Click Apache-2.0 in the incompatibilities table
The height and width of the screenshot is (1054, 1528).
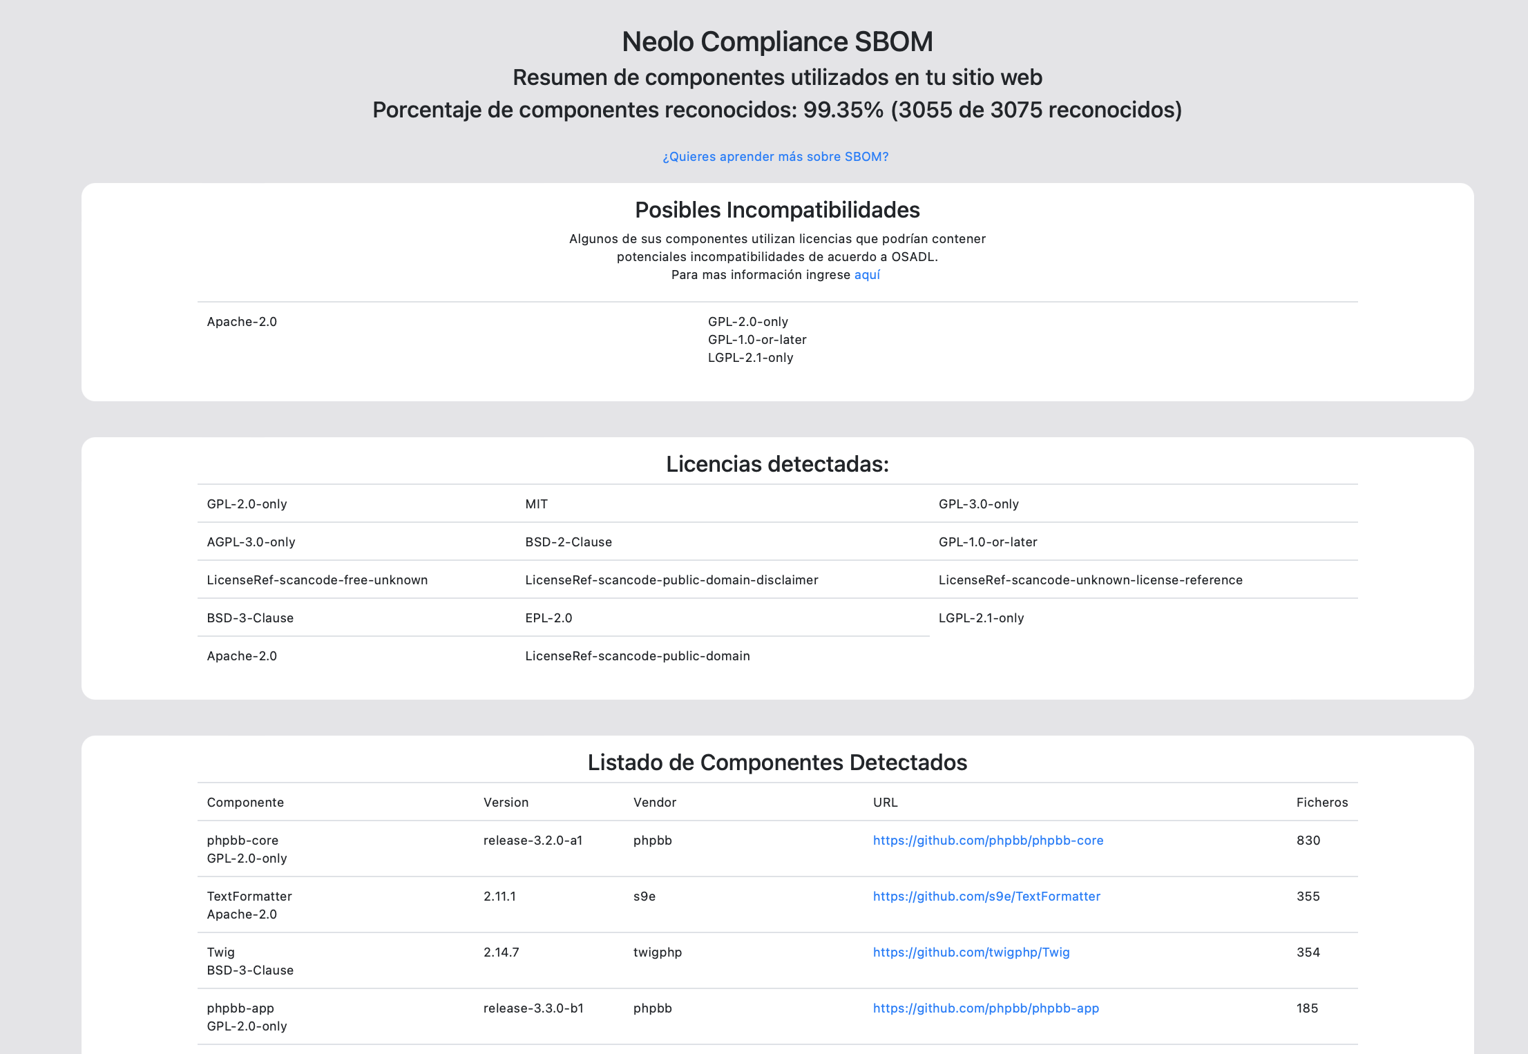(242, 322)
